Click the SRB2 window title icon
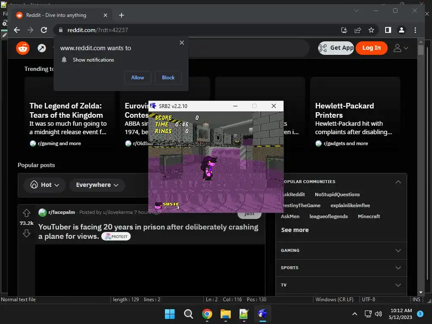 click(153, 106)
